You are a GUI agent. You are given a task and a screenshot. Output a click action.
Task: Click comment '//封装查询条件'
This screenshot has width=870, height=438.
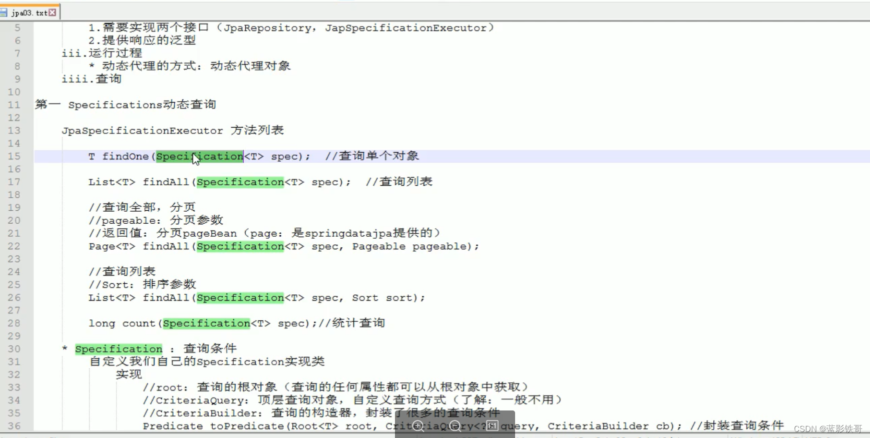tap(737, 425)
